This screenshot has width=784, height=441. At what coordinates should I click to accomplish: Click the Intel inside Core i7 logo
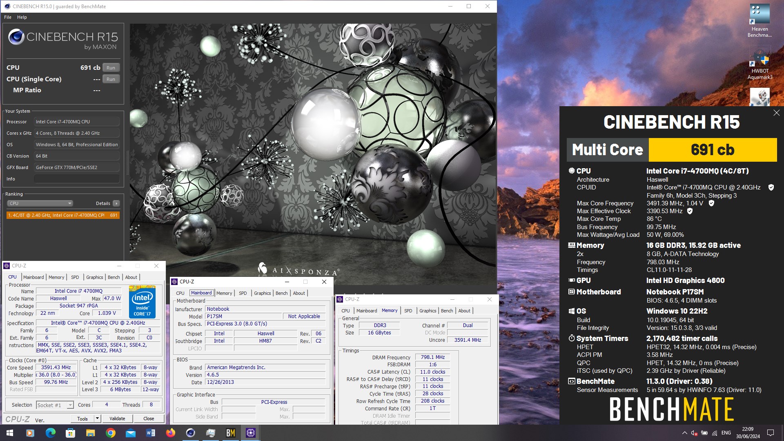coord(142,303)
